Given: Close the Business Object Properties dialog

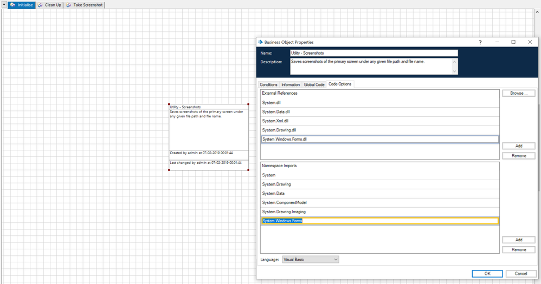Looking at the screenshot, I should [530, 42].
